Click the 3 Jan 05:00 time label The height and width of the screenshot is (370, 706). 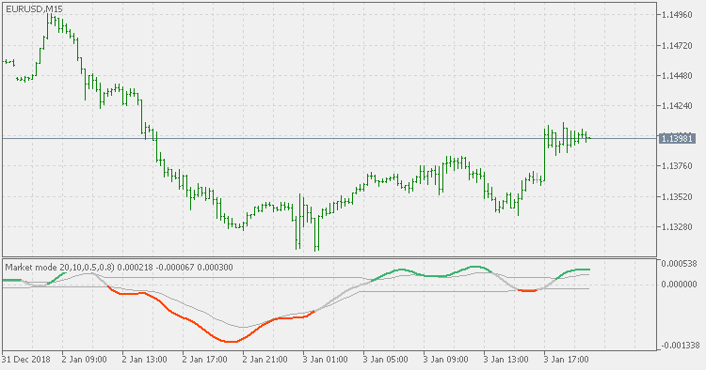pyautogui.click(x=385, y=360)
